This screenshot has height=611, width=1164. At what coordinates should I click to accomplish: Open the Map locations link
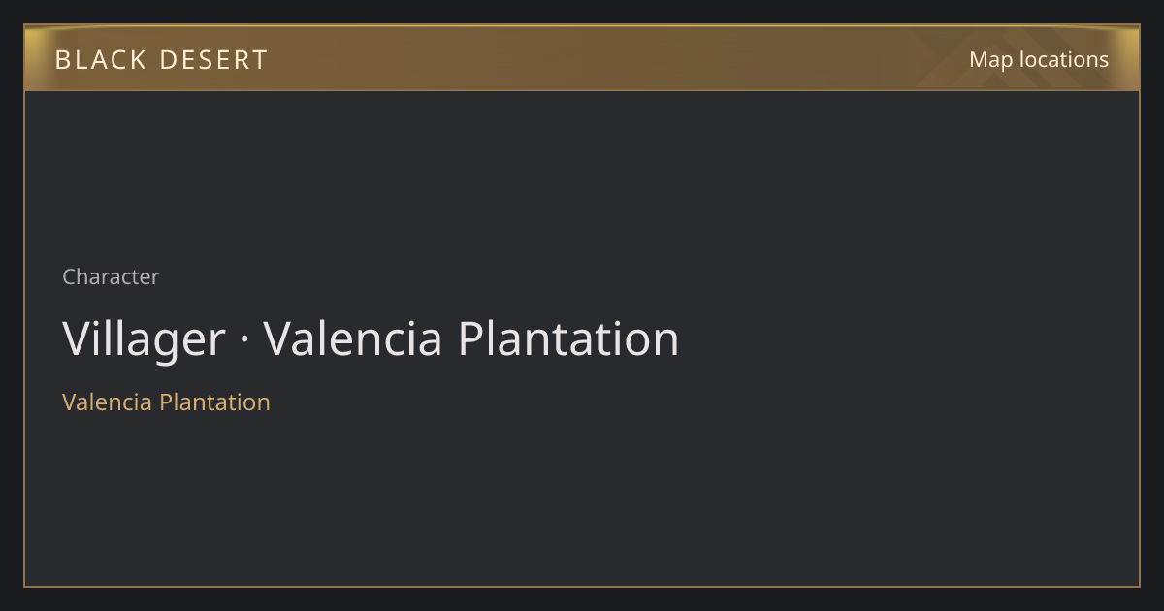click(1039, 59)
